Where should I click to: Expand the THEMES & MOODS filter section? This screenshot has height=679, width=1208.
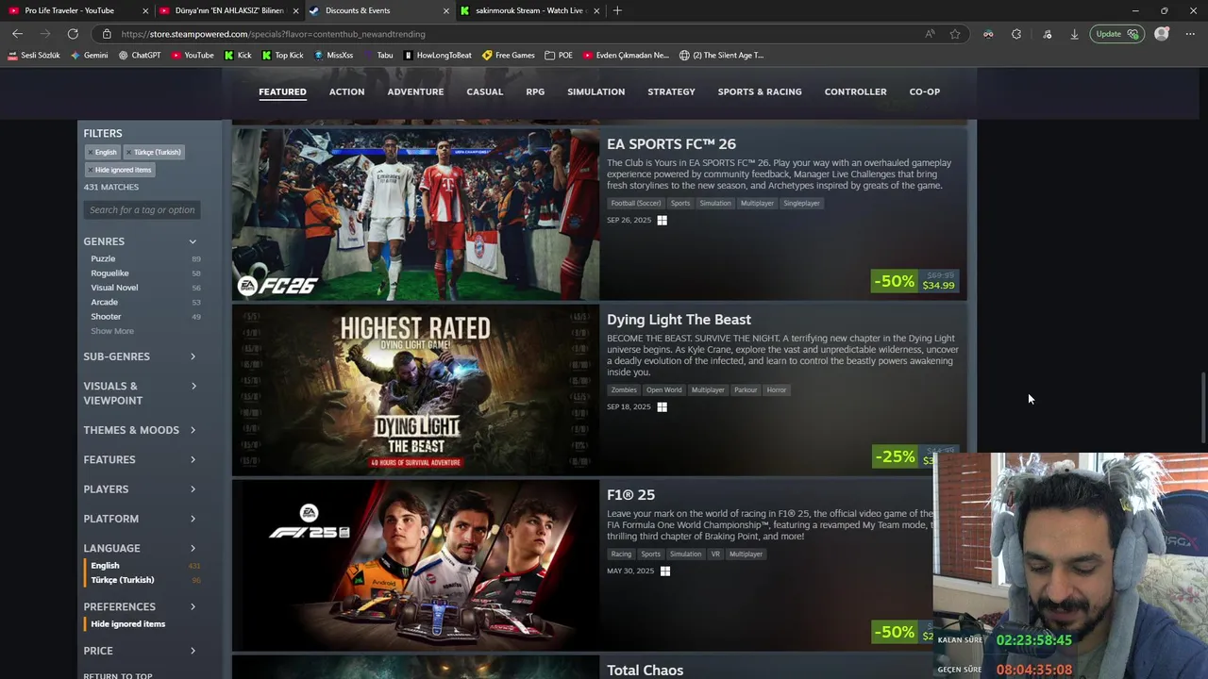click(x=142, y=430)
